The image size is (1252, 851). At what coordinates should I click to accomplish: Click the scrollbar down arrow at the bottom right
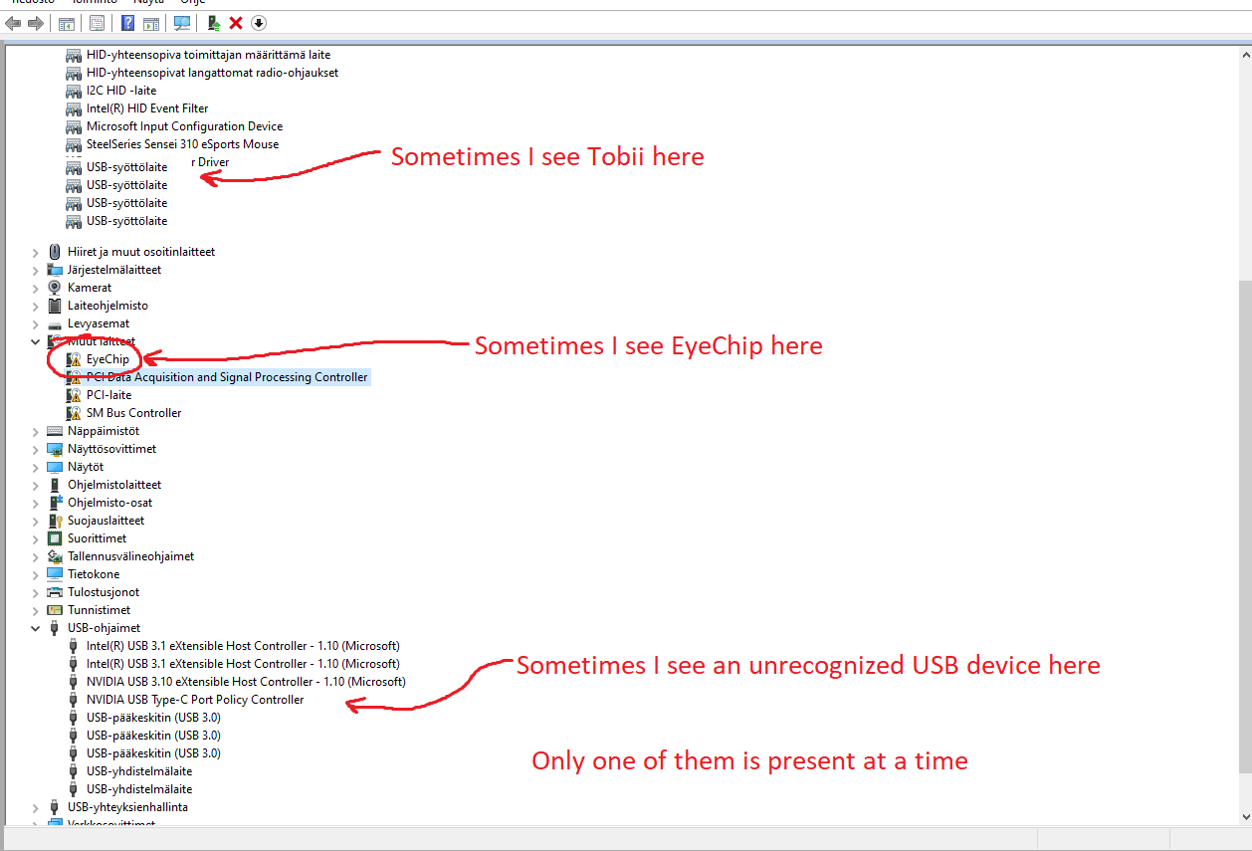[x=1244, y=816]
